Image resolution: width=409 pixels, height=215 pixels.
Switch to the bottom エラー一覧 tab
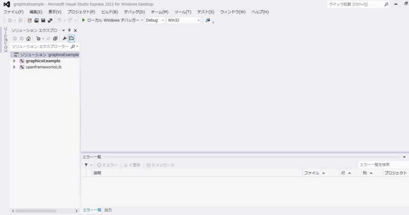92,210
